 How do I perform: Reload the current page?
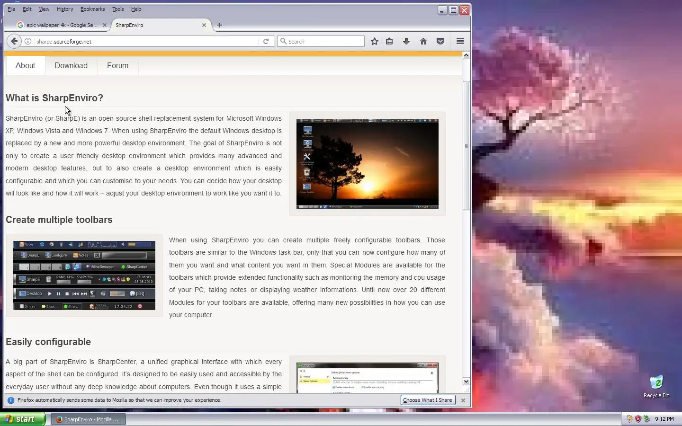pyautogui.click(x=266, y=41)
